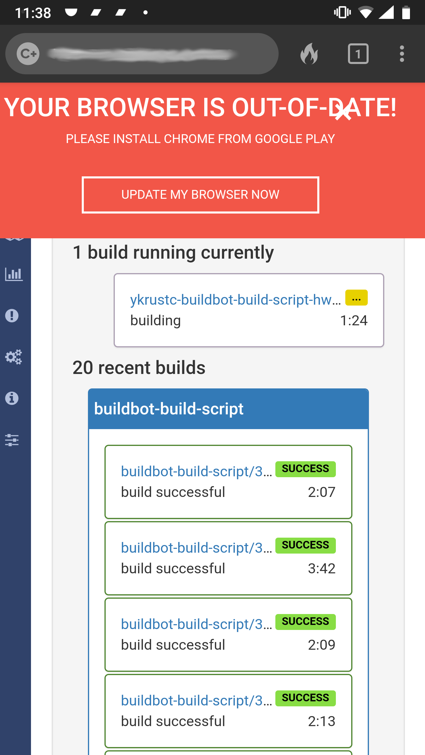Click the SUCCESS badge on the 3:42 build

(x=305, y=545)
